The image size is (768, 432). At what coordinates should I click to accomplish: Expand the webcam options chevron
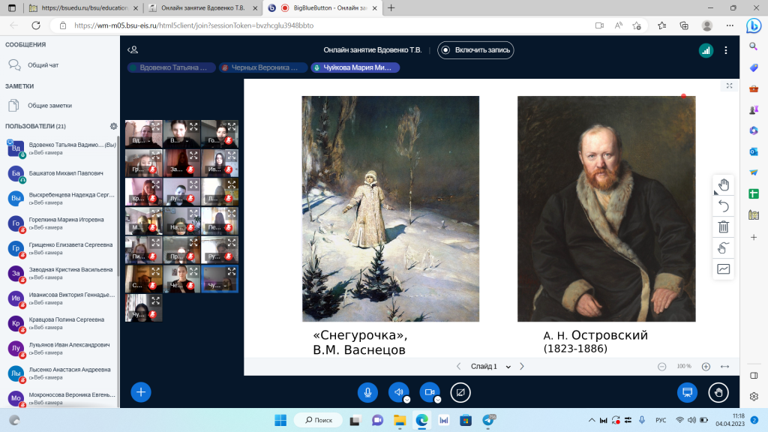click(x=438, y=400)
